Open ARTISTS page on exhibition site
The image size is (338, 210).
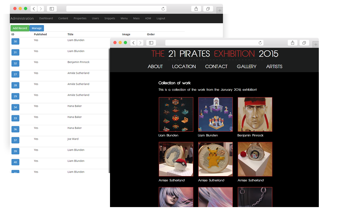click(x=274, y=66)
